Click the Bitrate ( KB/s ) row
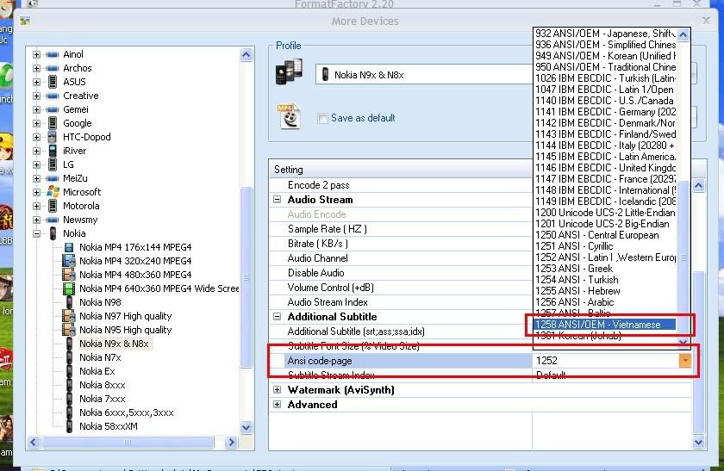Screen dimensions: 724x471 400,244
